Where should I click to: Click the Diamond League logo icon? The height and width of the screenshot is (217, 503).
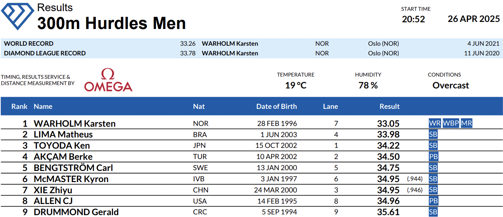click(x=18, y=15)
